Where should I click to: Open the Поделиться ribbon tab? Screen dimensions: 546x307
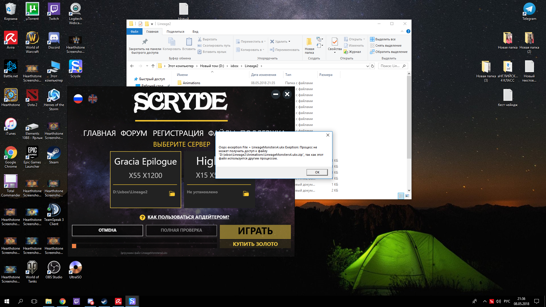coord(175,32)
